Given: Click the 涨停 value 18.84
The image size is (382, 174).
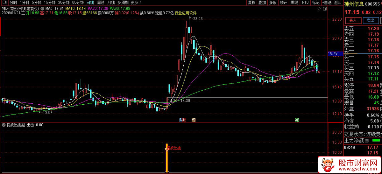Looking at the screenshot, I should [x=373, y=85].
